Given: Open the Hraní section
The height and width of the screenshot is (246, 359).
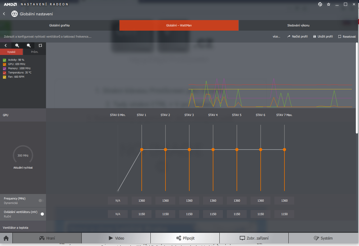Looking at the screenshot, I should (x=47, y=238).
